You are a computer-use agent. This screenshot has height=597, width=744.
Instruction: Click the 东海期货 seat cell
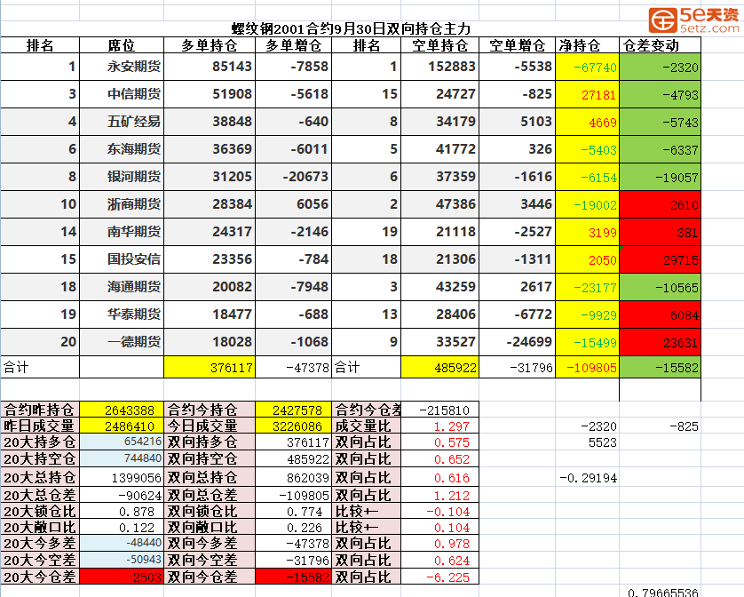pos(122,149)
